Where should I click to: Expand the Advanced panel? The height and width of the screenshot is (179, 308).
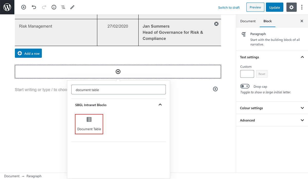(x=302, y=120)
